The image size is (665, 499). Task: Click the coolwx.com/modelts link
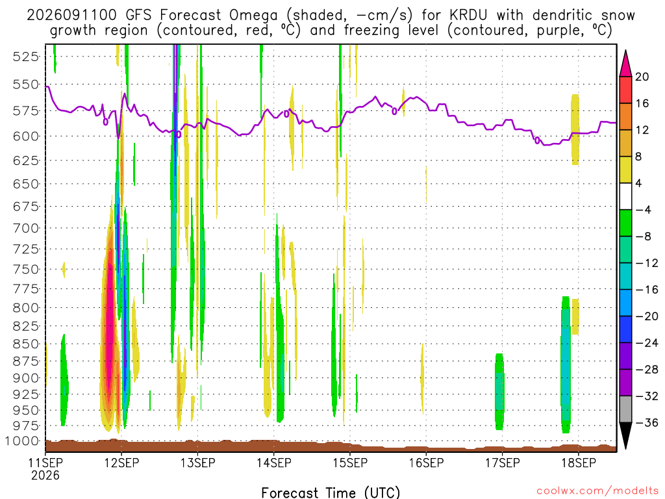597,491
